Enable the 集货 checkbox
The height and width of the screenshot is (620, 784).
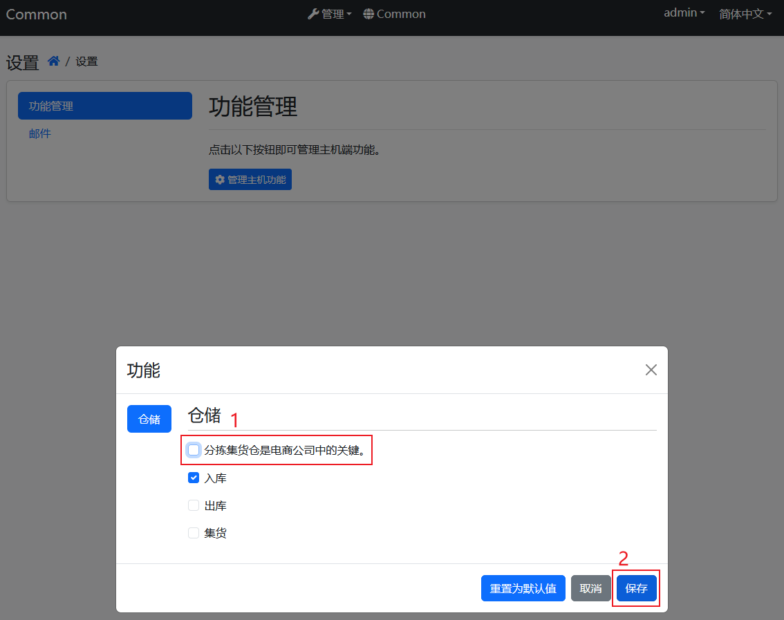point(194,533)
